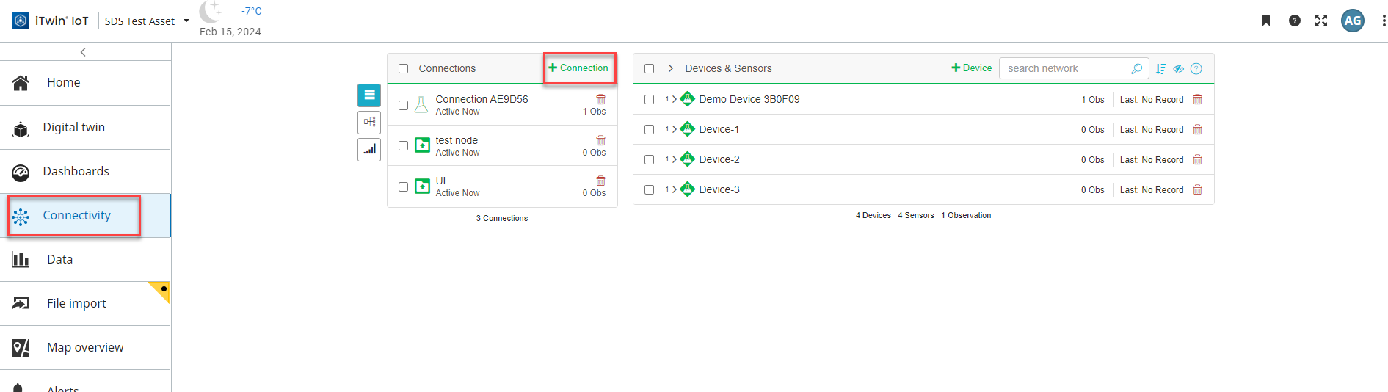Select all connections checkbox in header

click(403, 68)
